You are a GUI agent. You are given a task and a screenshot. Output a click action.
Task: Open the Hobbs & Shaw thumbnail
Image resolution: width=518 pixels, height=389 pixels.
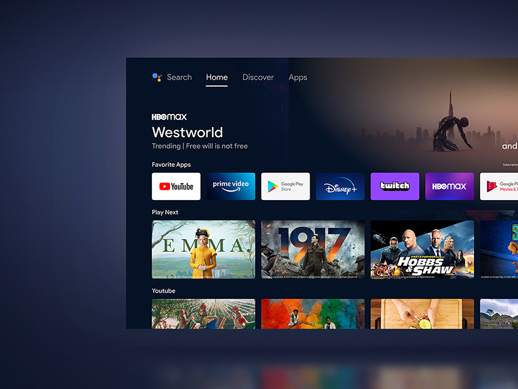tap(422, 249)
